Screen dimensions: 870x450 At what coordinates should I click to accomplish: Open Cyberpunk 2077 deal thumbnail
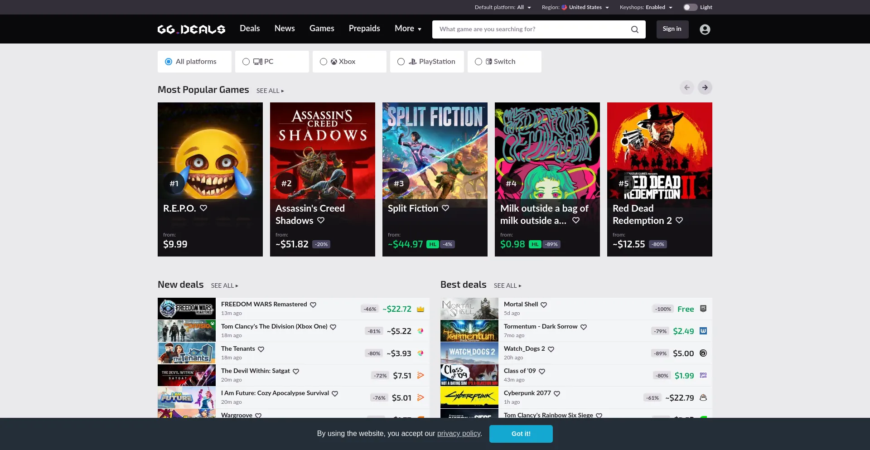pyautogui.click(x=469, y=397)
